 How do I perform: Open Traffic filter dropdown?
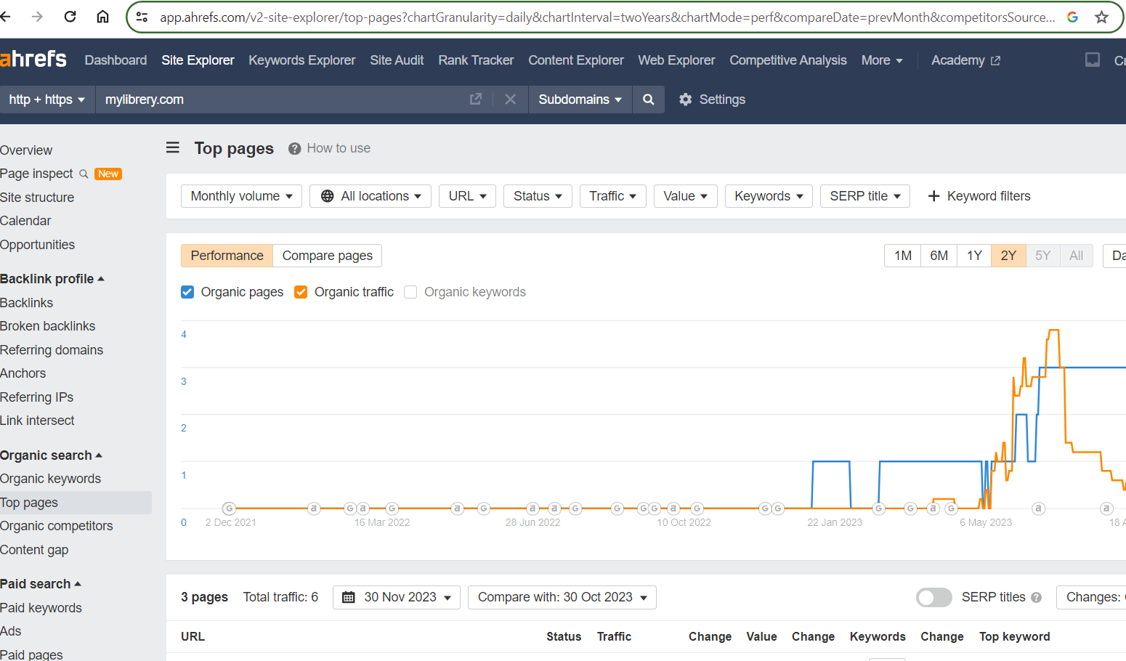612,196
